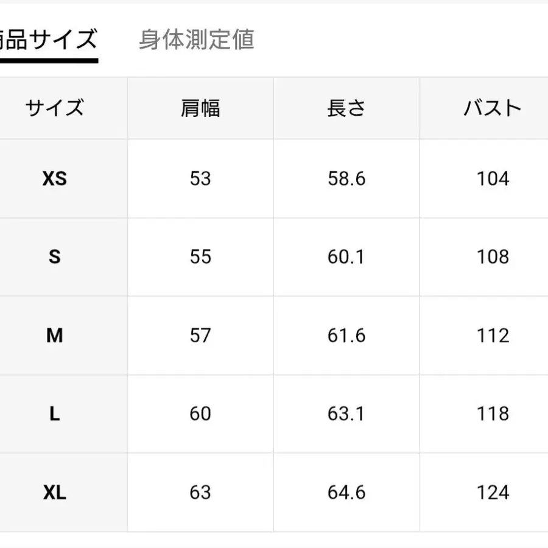548x548 pixels.
Task: Switch to the 身体測定値 tab
Action: 196,41
